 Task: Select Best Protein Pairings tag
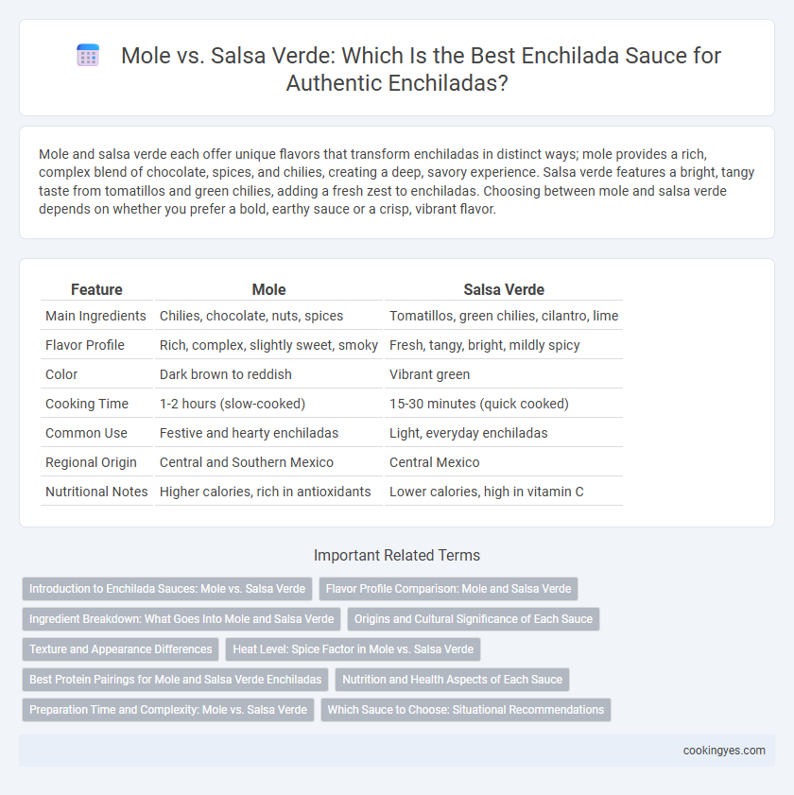pos(176,680)
